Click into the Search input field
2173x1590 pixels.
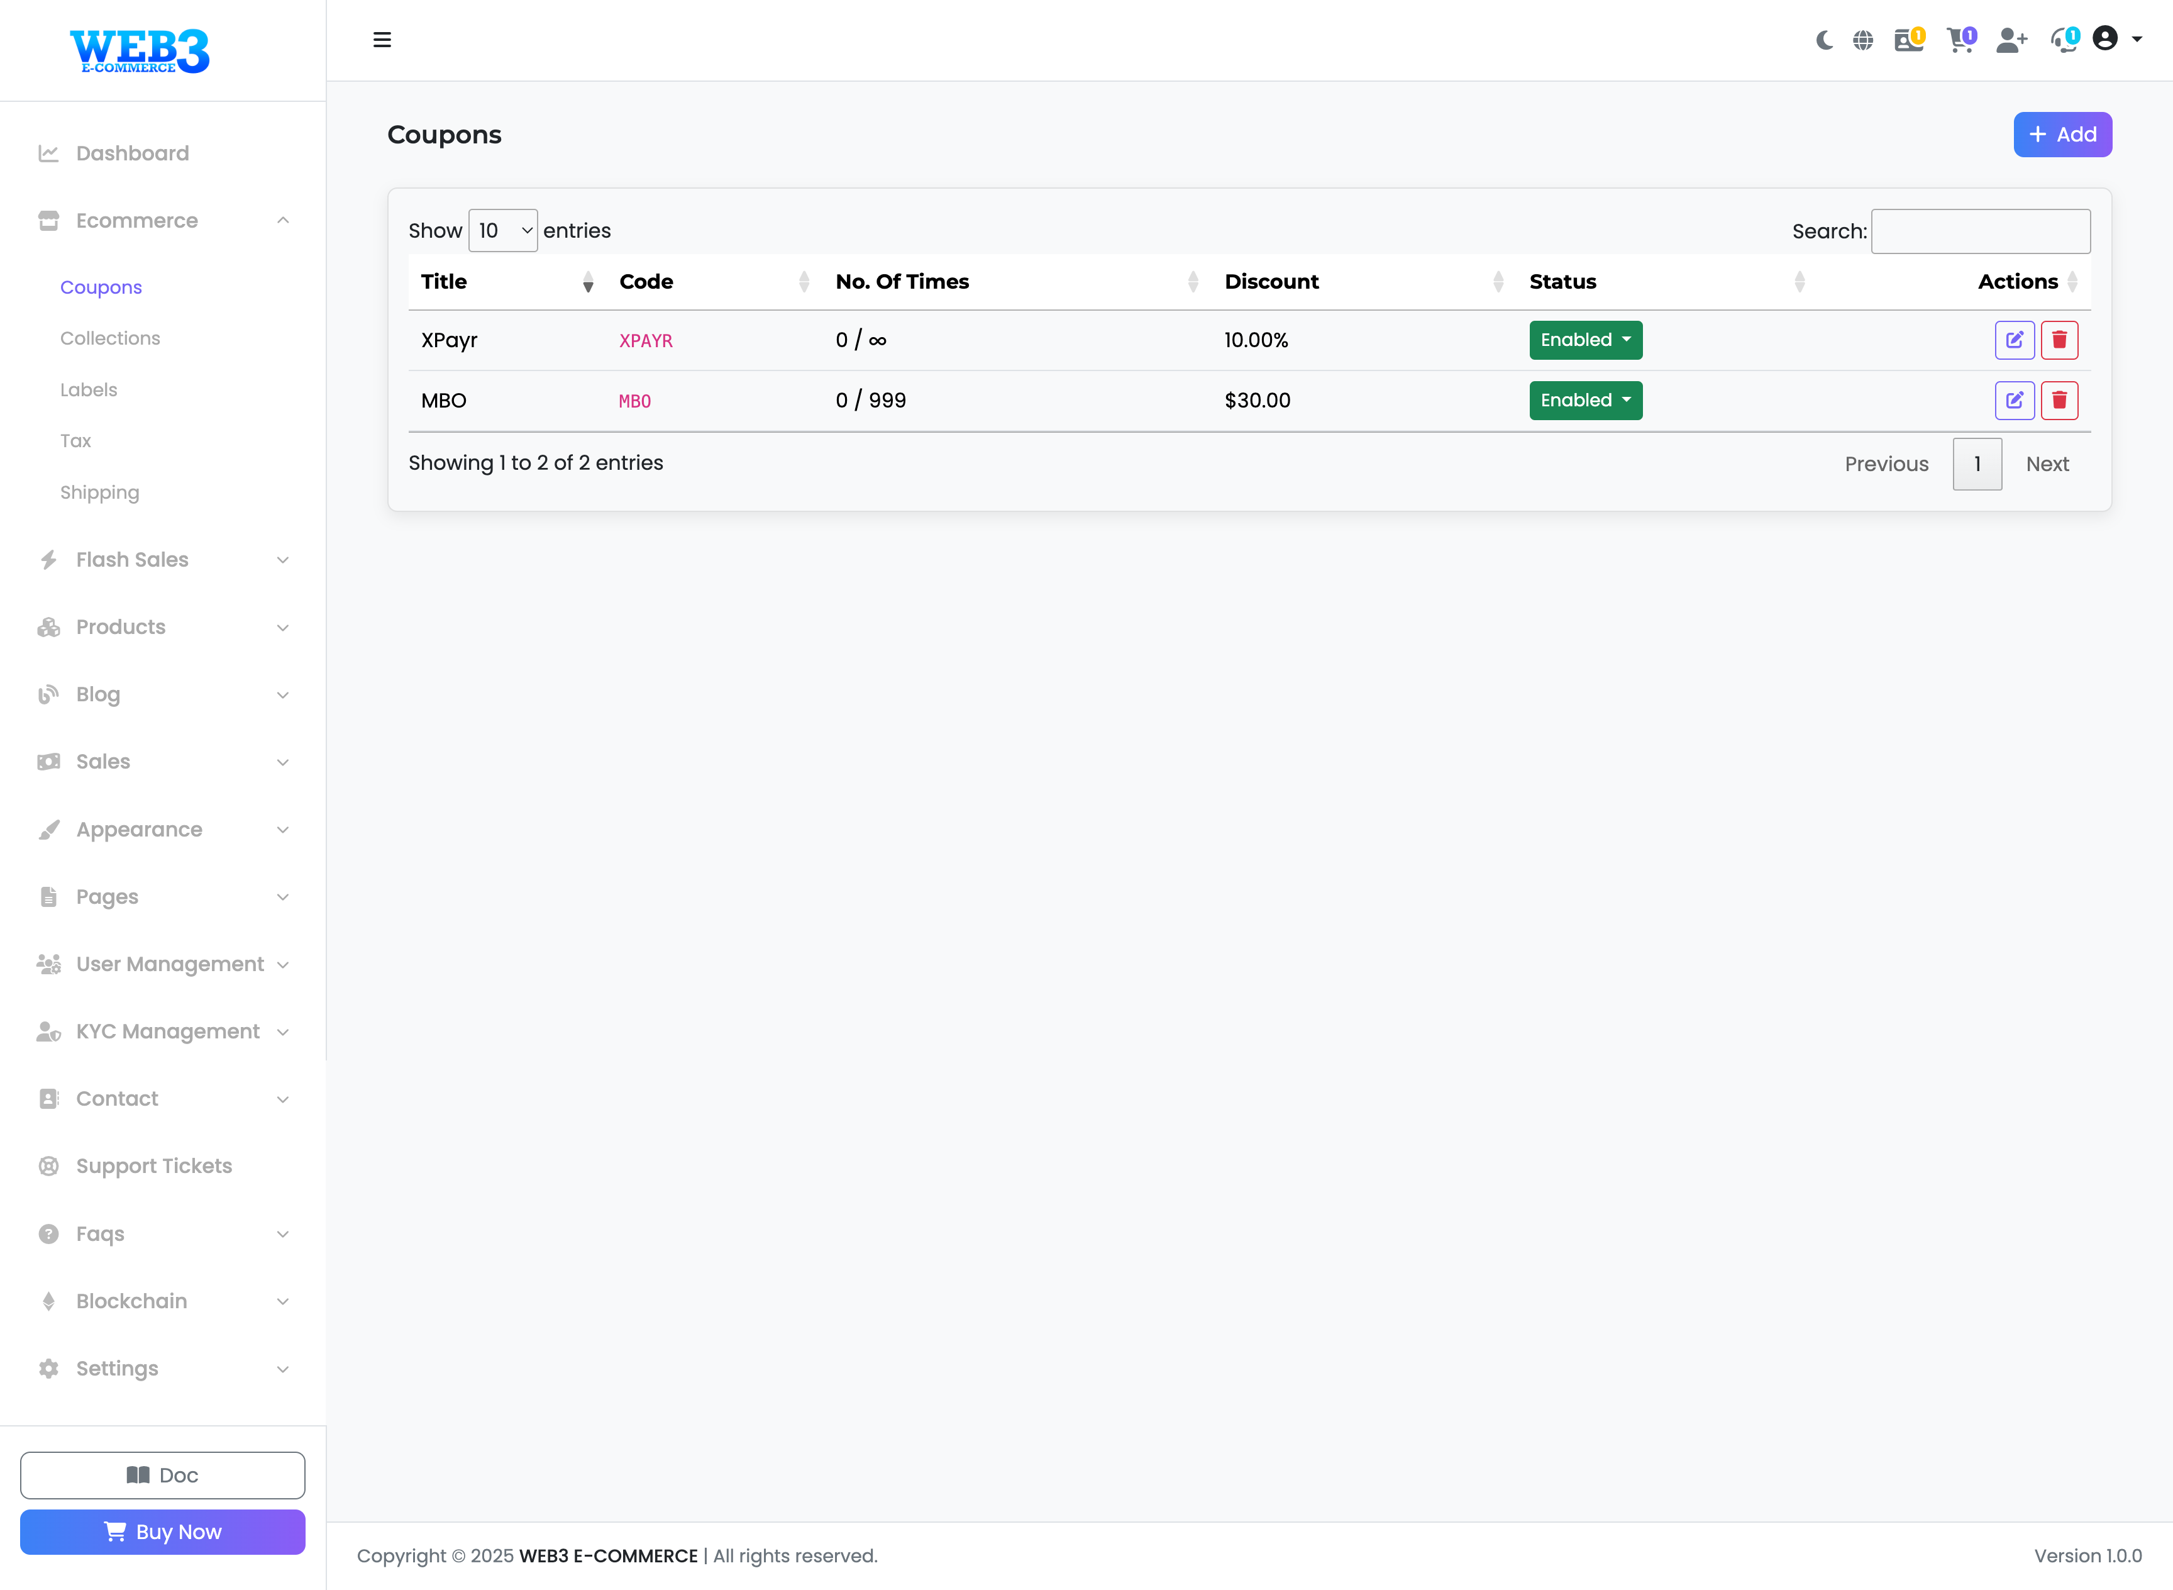pyautogui.click(x=1979, y=232)
